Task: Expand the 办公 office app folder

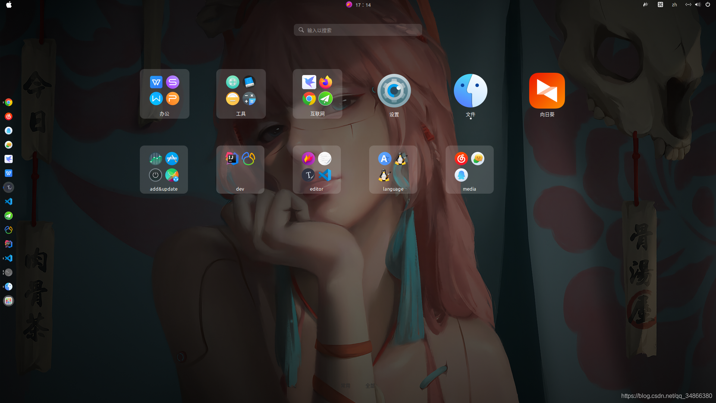Action: [x=164, y=94]
